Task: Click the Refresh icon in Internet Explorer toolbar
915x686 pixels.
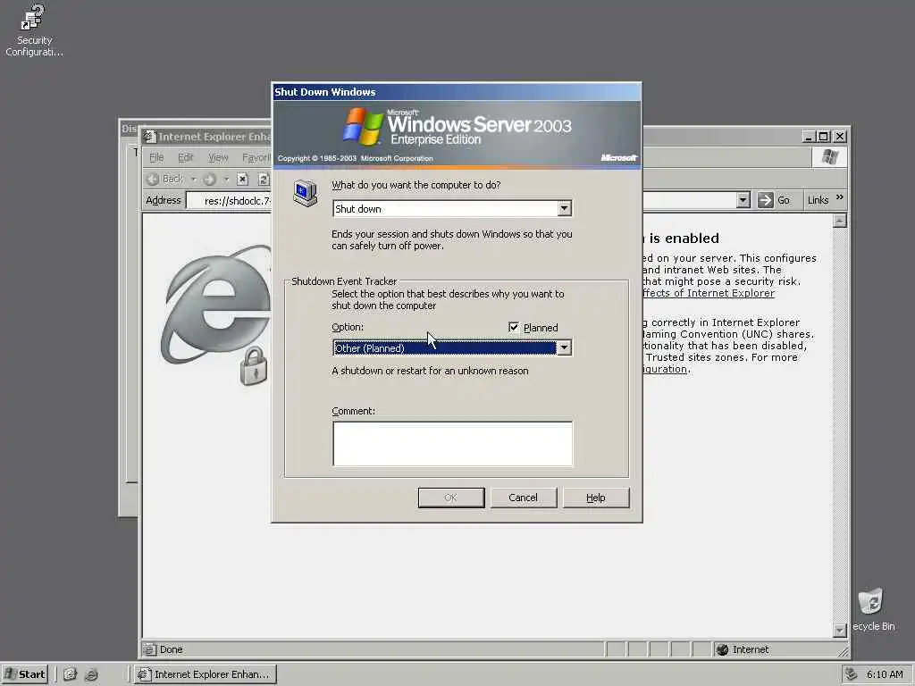Action: coord(264,179)
